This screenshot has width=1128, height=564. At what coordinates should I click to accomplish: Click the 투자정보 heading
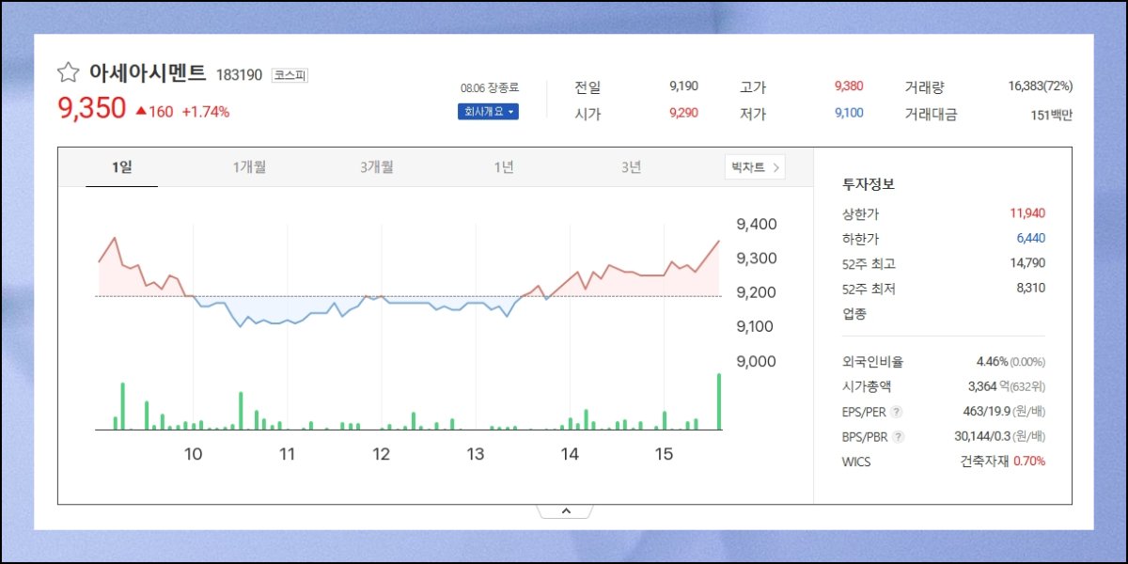click(x=868, y=184)
